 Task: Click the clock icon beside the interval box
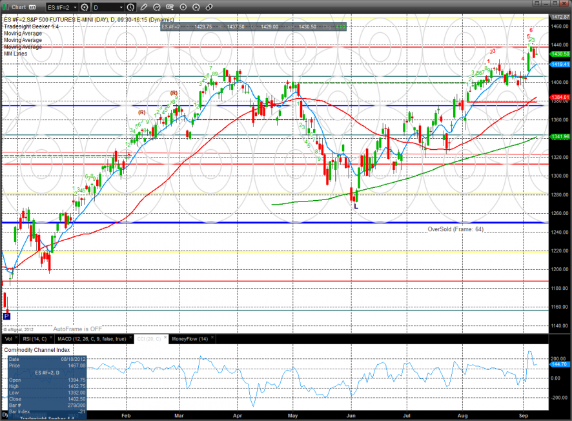(x=131, y=7)
